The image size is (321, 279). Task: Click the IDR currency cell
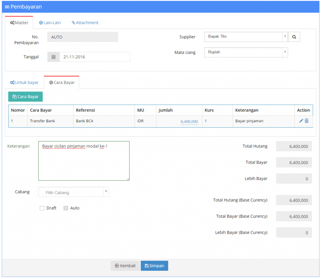[x=145, y=121]
